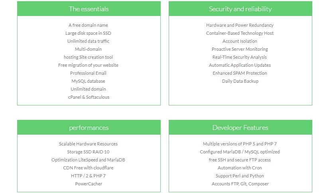Click the 'Developer Features' header

click(x=240, y=127)
